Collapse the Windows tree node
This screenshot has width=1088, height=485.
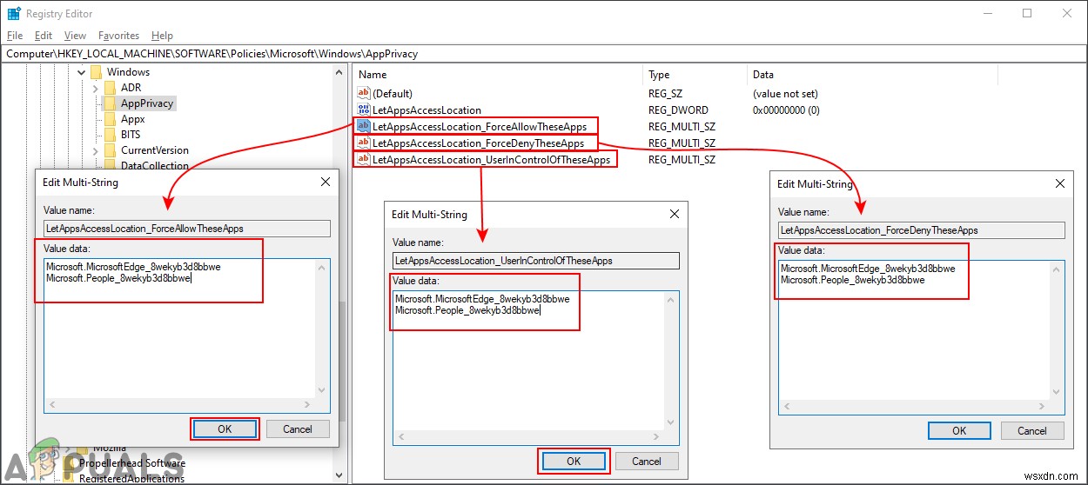click(82, 72)
